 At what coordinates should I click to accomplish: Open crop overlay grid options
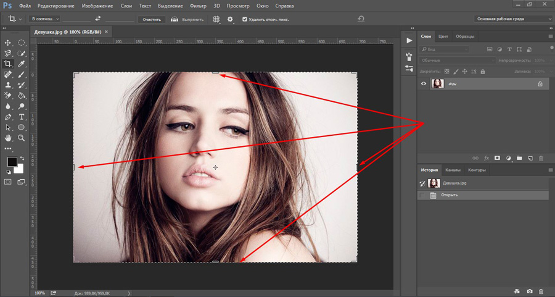pyautogui.click(x=216, y=19)
